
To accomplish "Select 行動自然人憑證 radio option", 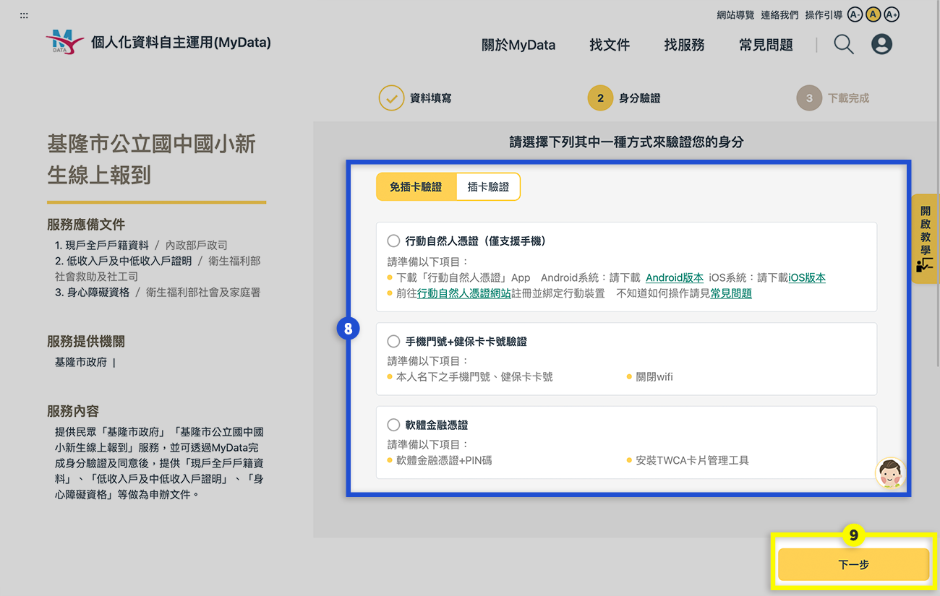I will [x=393, y=241].
